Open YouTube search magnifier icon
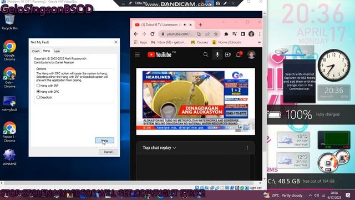The height and width of the screenshot is (200, 355). point(206,54)
